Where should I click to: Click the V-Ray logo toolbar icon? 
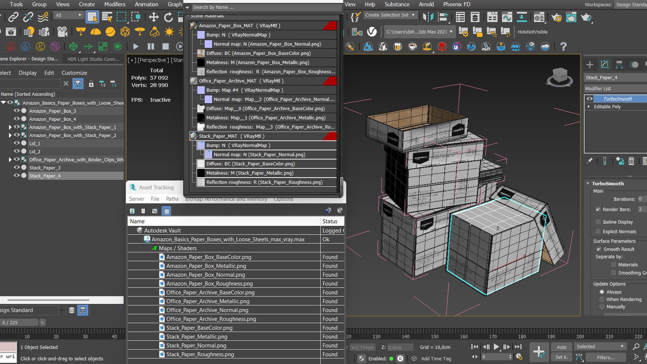[x=372, y=32]
